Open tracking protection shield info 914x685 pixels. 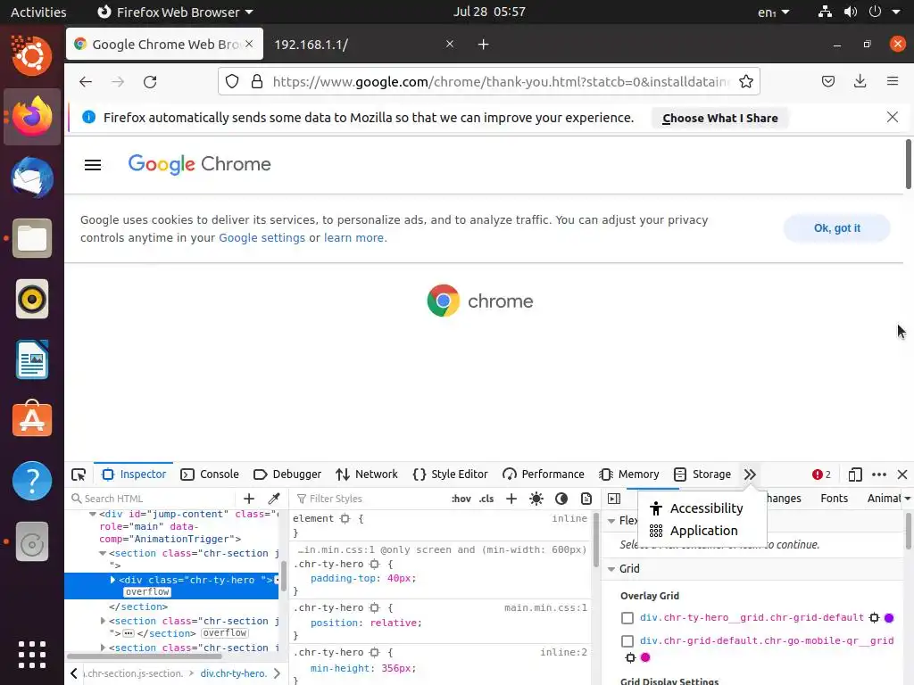click(x=232, y=81)
